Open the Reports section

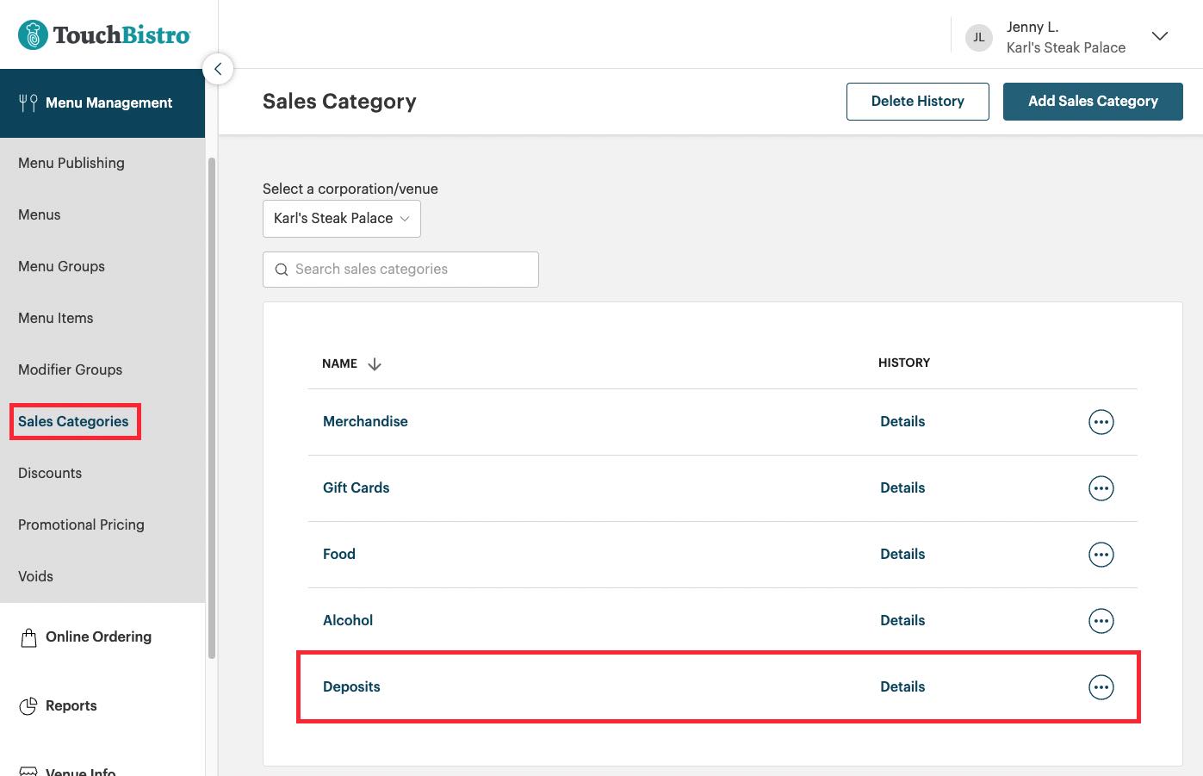click(71, 705)
